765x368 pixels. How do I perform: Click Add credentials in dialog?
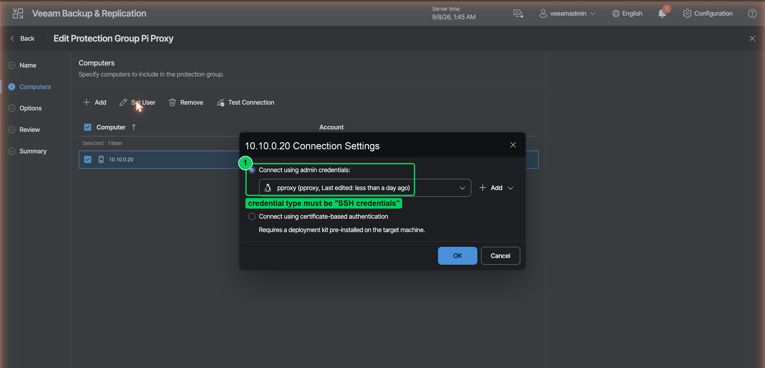click(491, 188)
